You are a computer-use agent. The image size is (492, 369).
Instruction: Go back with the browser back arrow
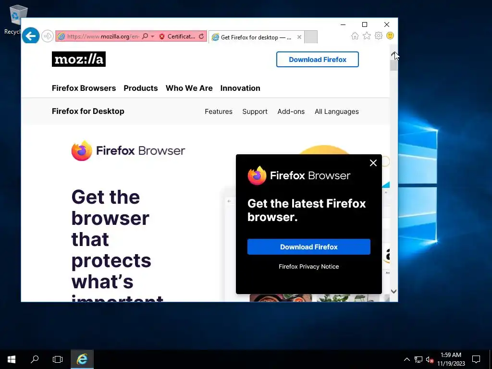tap(31, 36)
